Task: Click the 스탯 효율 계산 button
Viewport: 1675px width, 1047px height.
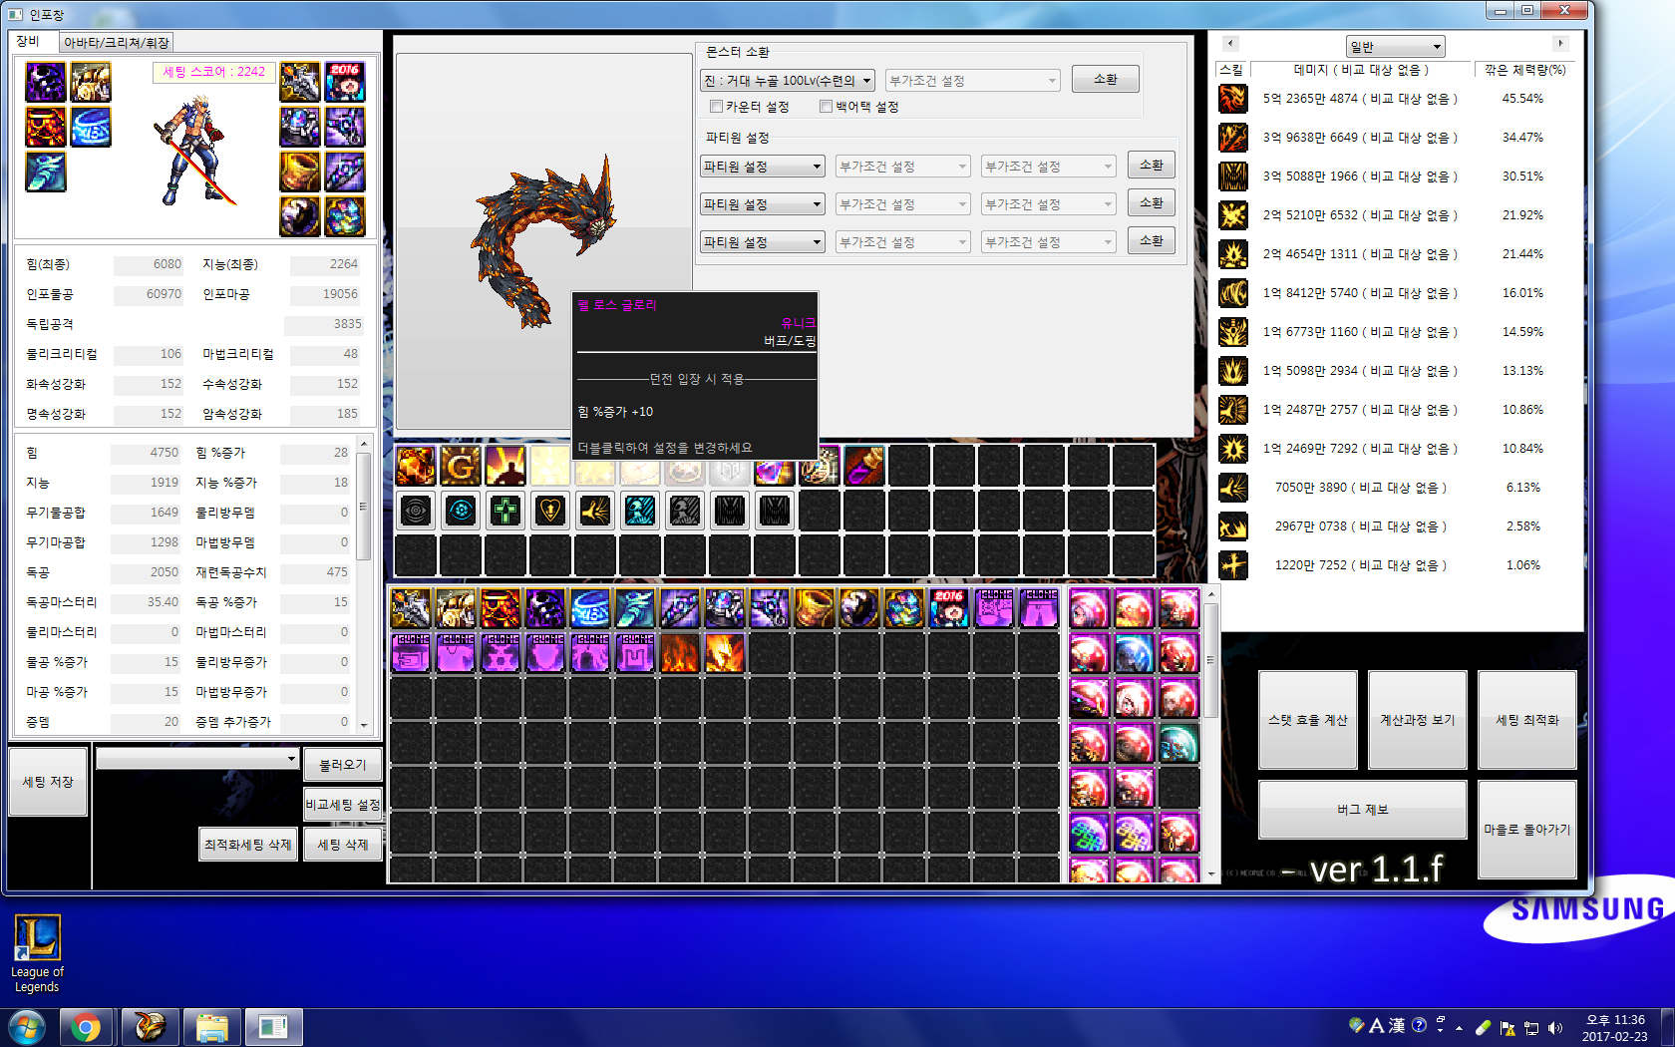Action: (x=1308, y=720)
